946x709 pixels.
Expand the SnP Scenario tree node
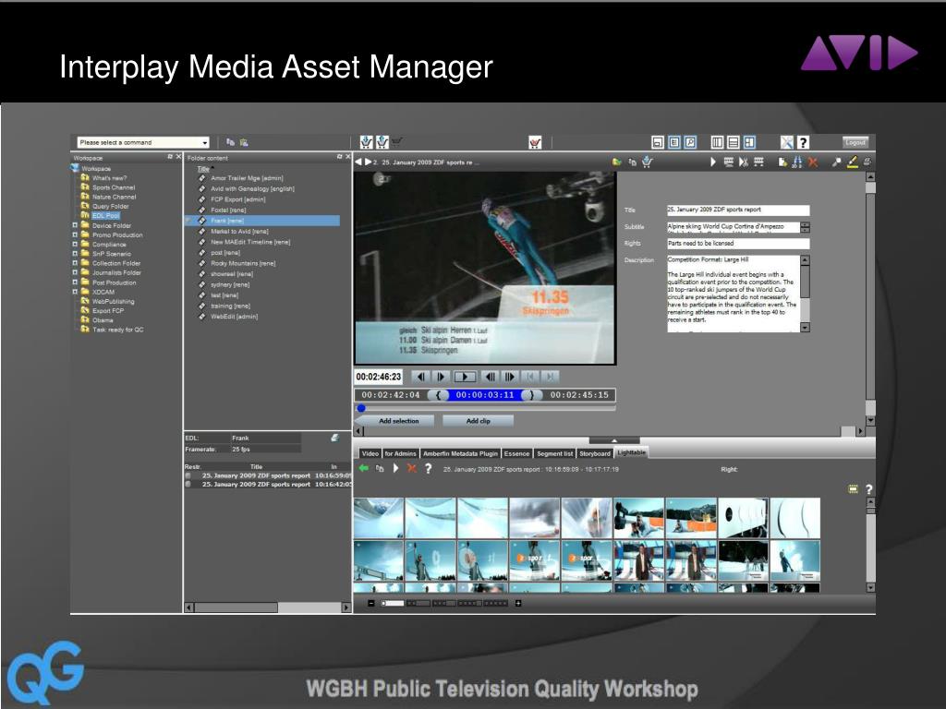(75, 254)
